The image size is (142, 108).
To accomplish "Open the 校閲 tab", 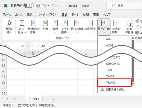I will click(86, 14).
